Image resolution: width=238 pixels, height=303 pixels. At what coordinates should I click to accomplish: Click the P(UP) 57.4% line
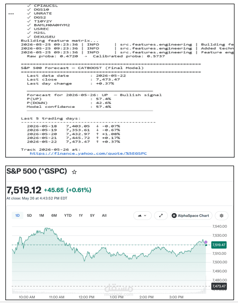69,99
